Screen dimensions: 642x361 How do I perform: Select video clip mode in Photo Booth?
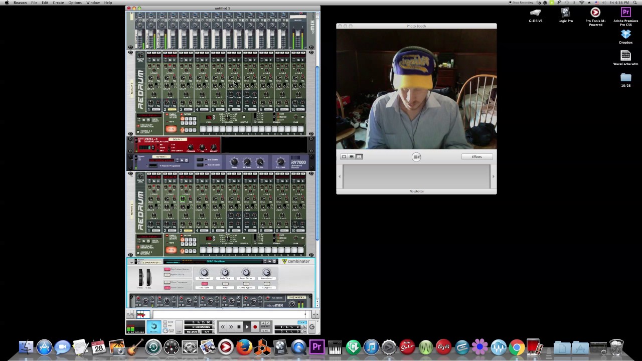(x=359, y=157)
